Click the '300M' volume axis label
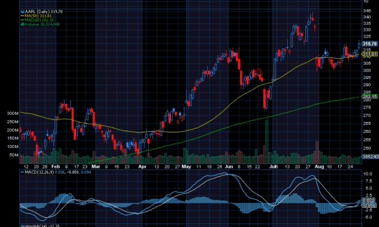This screenshot has height=227, width=379. [13, 113]
